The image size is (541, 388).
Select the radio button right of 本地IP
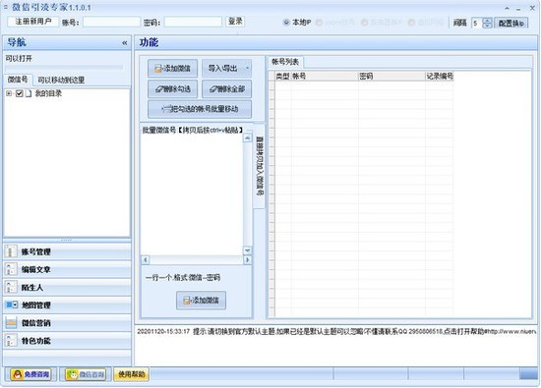click(319, 23)
